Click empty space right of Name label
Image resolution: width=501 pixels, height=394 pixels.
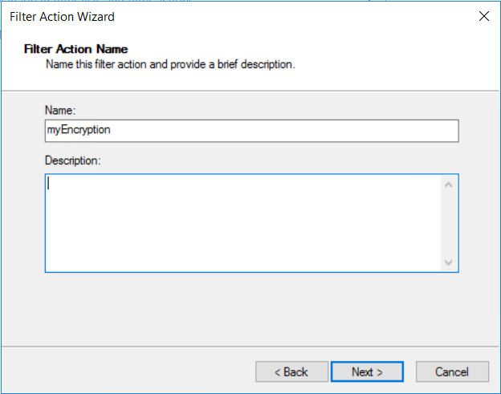(241, 108)
